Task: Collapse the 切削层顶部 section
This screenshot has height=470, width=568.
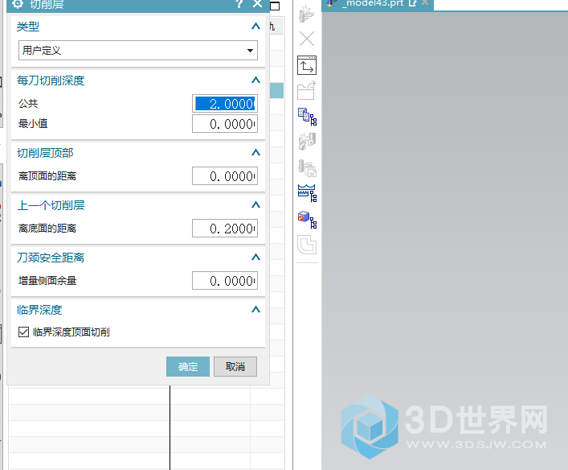Action: [x=255, y=152]
